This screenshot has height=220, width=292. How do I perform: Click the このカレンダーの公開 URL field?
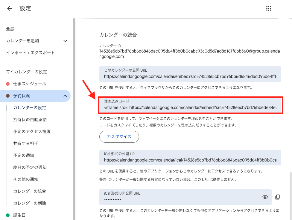point(190,74)
